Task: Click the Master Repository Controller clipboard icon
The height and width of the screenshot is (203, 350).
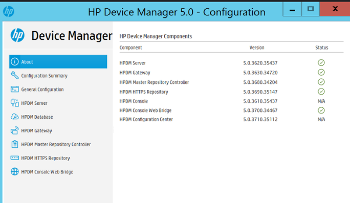Action: point(15,144)
